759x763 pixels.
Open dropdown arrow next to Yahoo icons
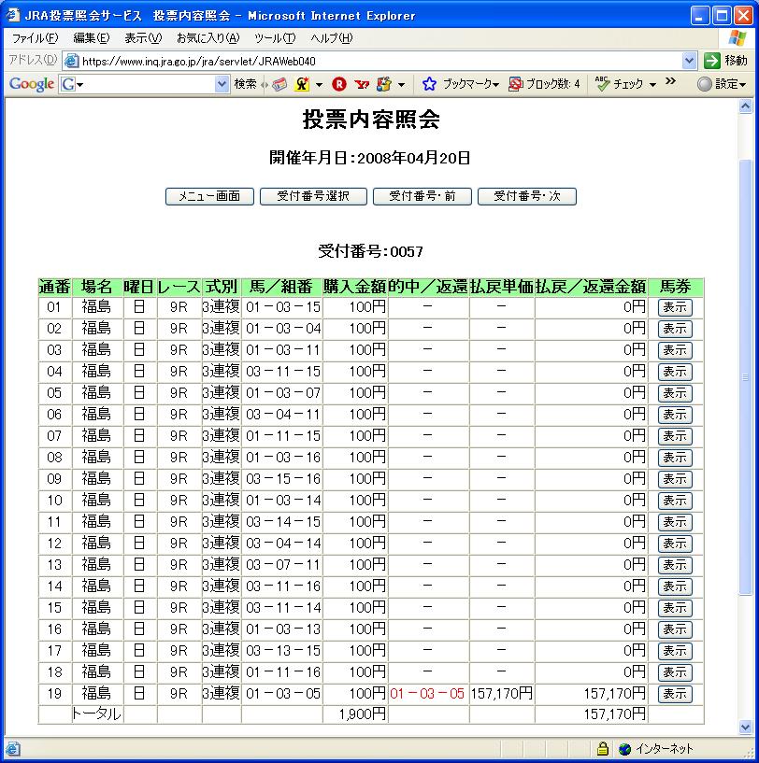click(x=401, y=85)
